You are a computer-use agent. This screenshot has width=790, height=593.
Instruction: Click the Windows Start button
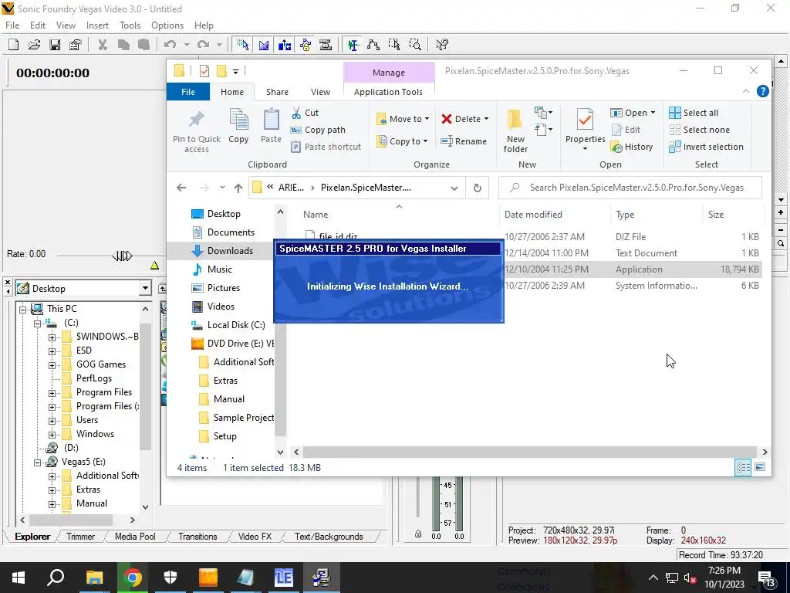point(19,578)
